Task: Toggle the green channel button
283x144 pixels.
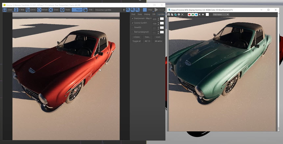Action: point(193,14)
